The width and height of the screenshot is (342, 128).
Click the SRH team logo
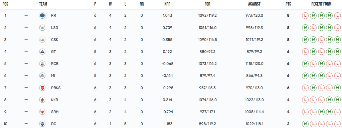[x=42, y=112]
